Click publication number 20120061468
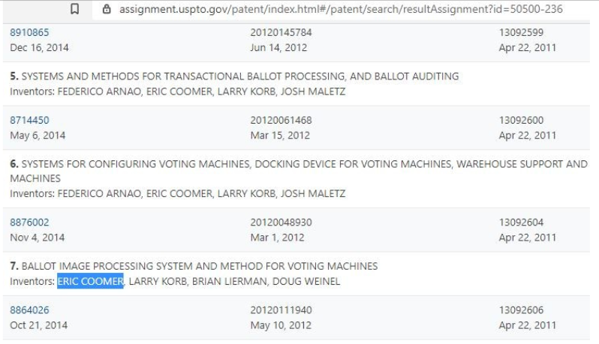Screen dimensions: 599x344 tap(281, 120)
